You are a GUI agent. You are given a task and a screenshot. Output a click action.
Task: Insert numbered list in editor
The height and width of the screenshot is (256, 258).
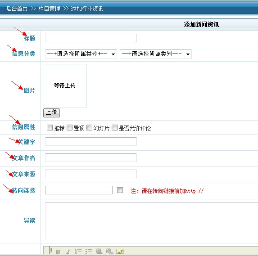point(78,252)
